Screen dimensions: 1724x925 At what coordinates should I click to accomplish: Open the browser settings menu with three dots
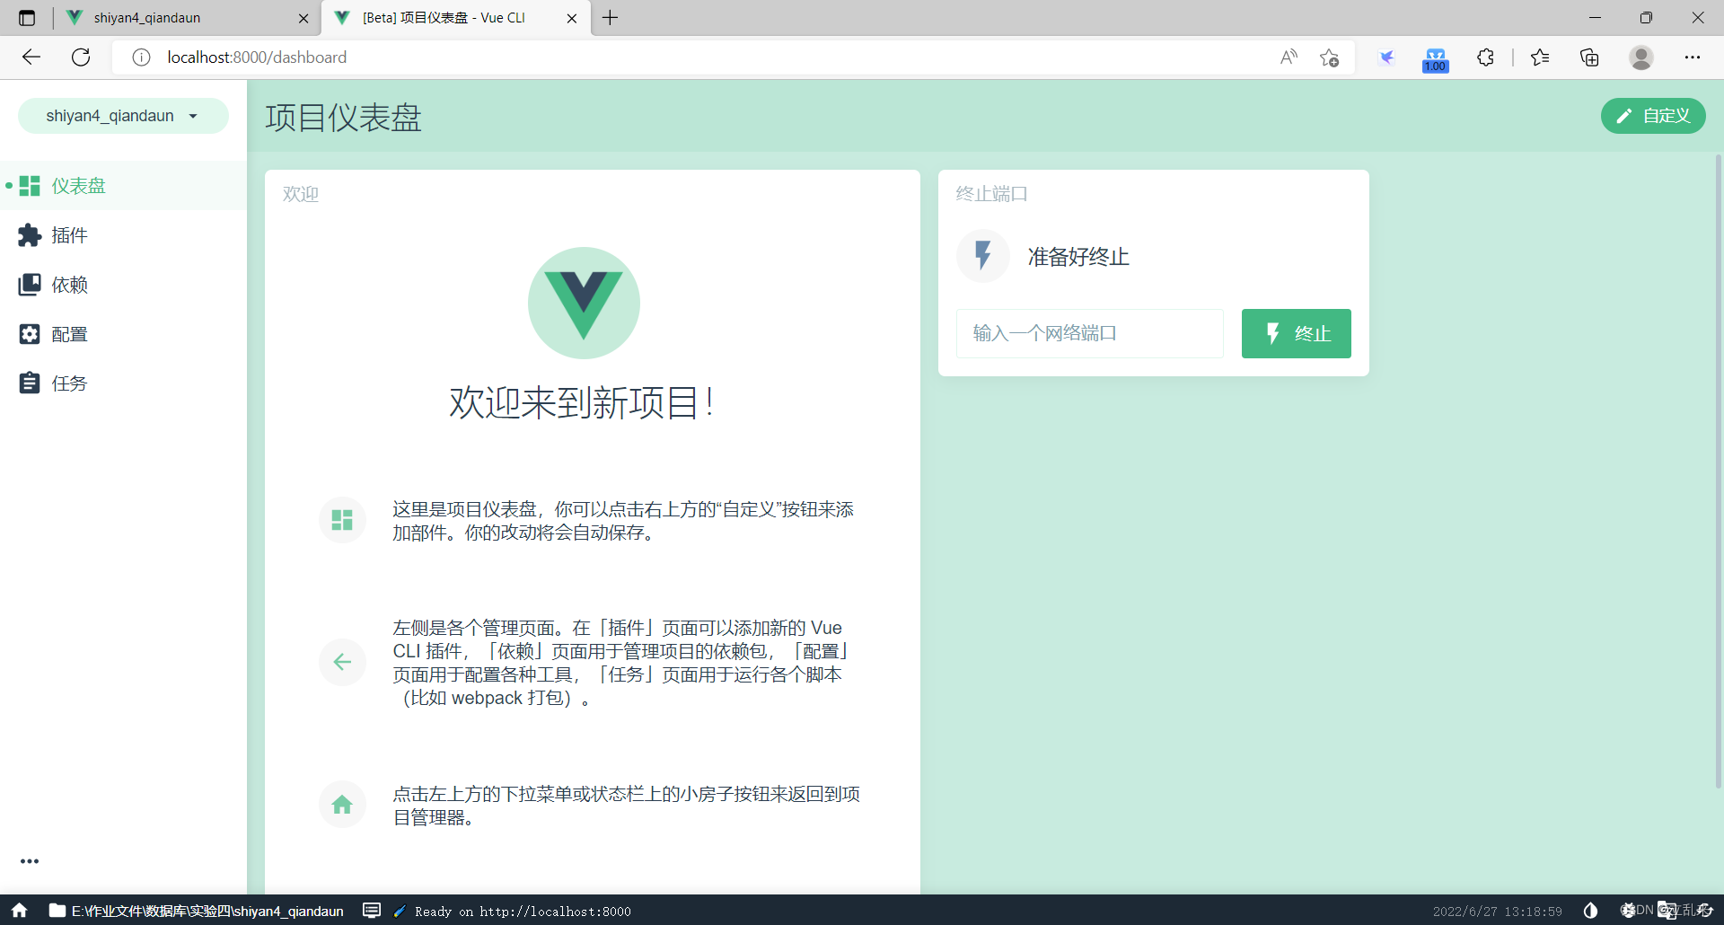(x=1694, y=57)
